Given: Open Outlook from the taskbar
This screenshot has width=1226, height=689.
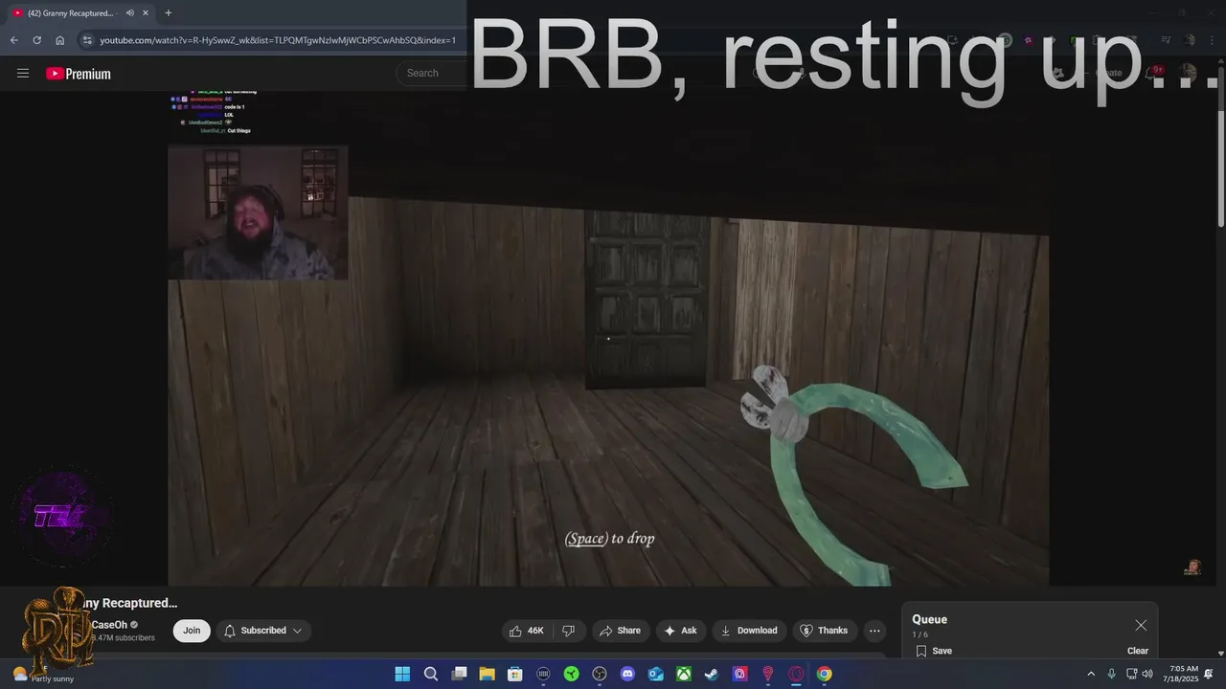Looking at the screenshot, I should click(x=656, y=674).
